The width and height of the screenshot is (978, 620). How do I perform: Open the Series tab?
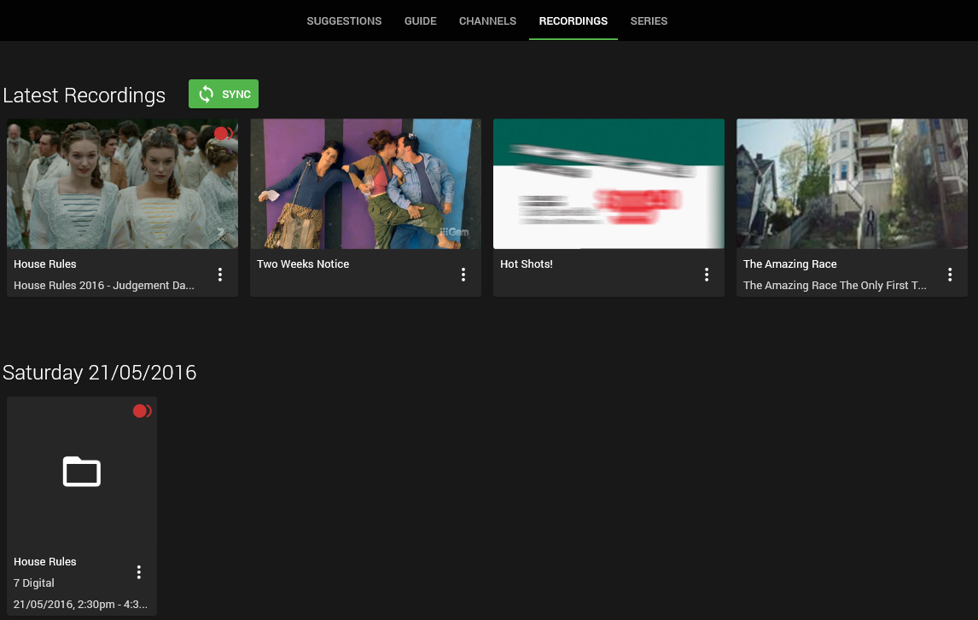[x=649, y=20]
